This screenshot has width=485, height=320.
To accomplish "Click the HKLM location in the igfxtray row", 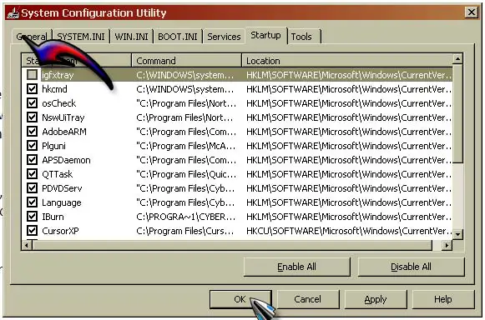I will (349, 75).
